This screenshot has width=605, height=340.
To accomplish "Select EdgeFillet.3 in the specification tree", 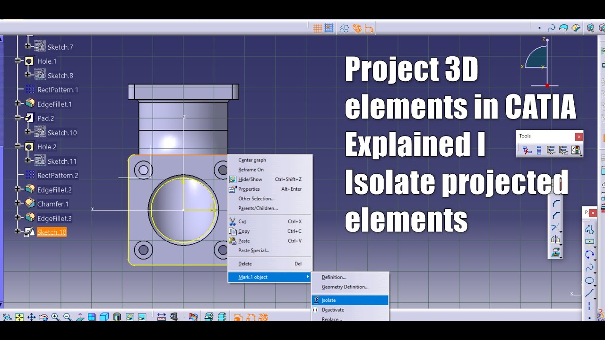I will click(54, 218).
